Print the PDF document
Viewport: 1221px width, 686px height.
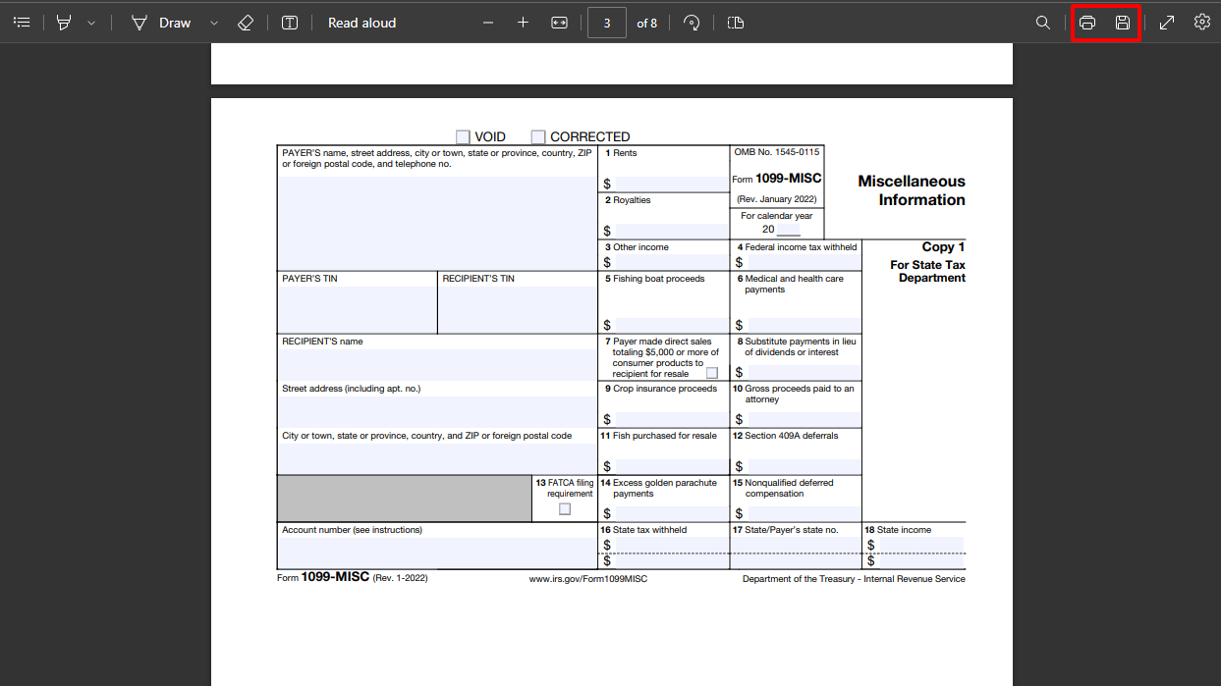pos(1087,23)
